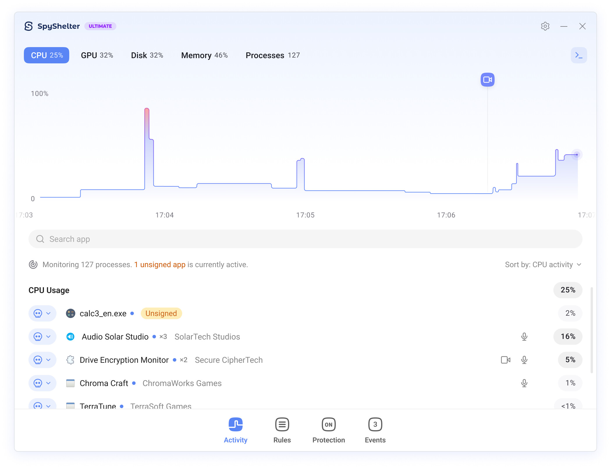Viewport: 611px width, 468px height.
Task: Click the search magnifier icon
Action: click(x=40, y=239)
